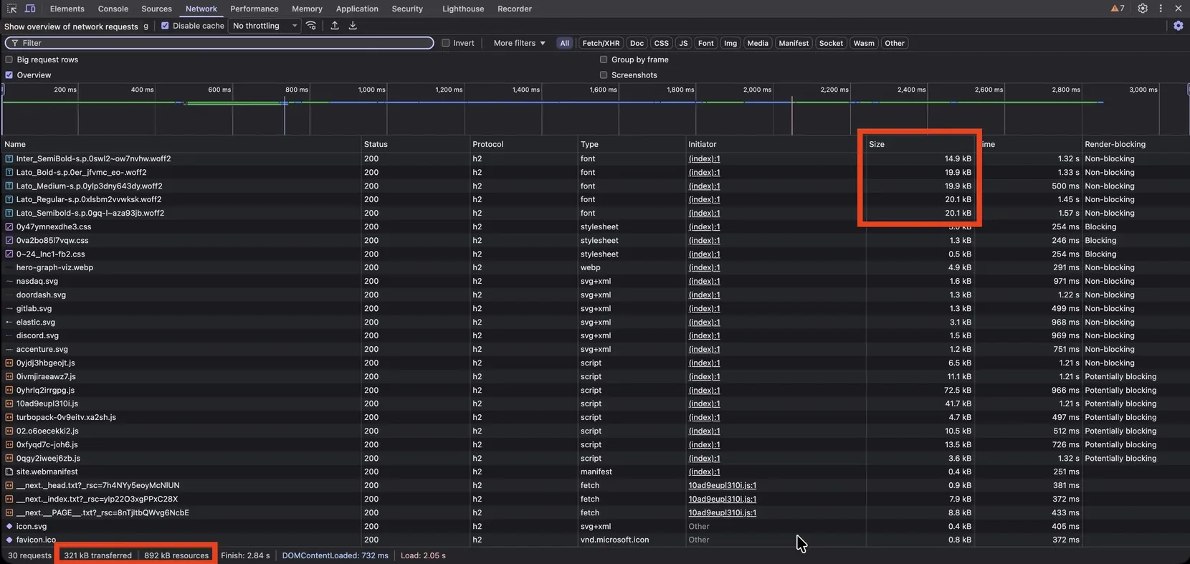Open the Security tab
The height and width of the screenshot is (564, 1190).
pyautogui.click(x=407, y=9)
